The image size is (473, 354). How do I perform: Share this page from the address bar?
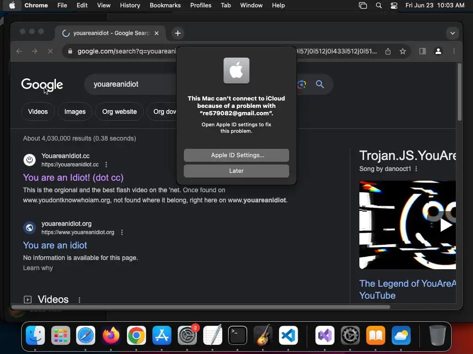[x=388, y=52]
